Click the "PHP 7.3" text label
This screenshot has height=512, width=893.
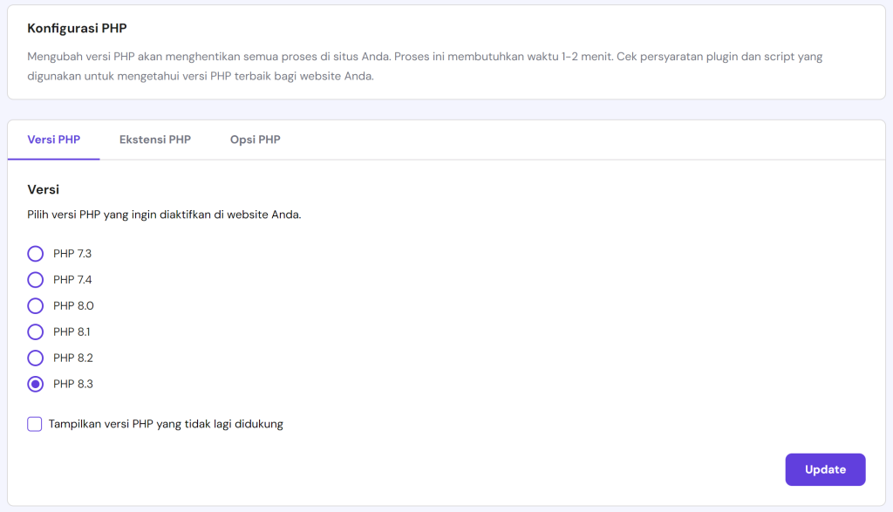click(72, 254)
